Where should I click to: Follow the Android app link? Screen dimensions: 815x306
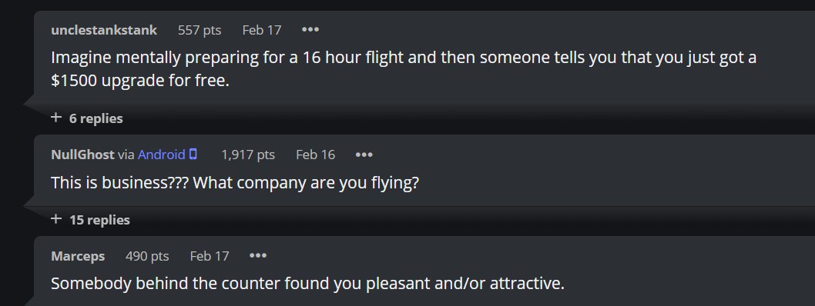[x=162, y=155]
